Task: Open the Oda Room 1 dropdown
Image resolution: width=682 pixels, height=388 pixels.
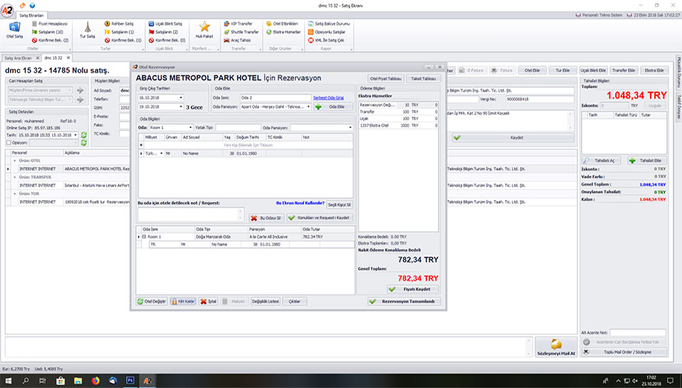Action: click(x=190, y=127)
